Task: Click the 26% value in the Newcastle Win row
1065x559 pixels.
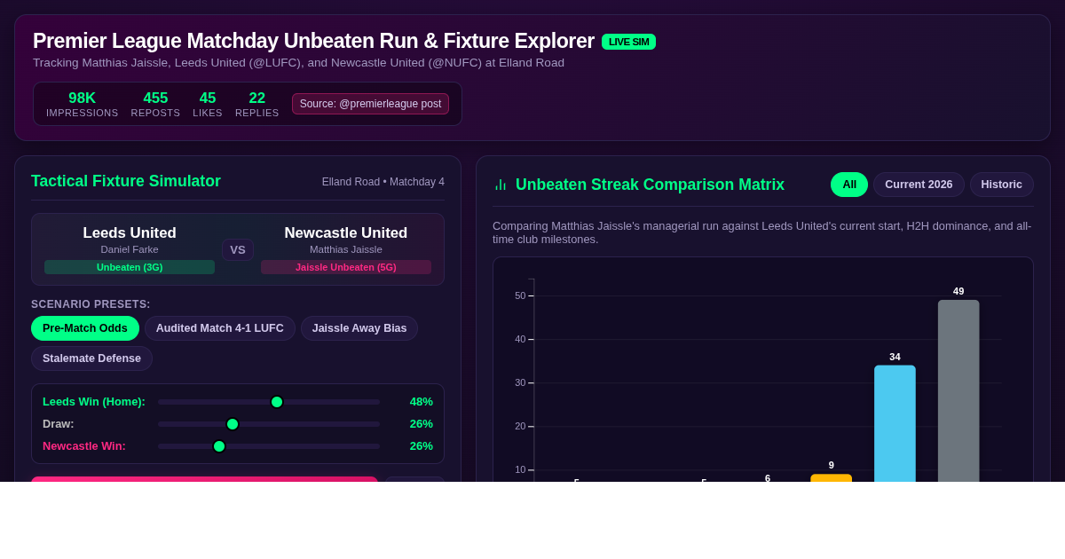Action: (x=422, y=446)
